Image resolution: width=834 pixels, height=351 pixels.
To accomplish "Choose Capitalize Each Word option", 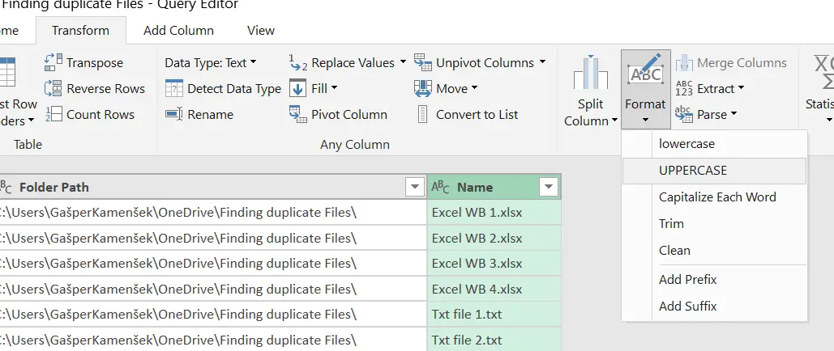I will coord(714,197).
